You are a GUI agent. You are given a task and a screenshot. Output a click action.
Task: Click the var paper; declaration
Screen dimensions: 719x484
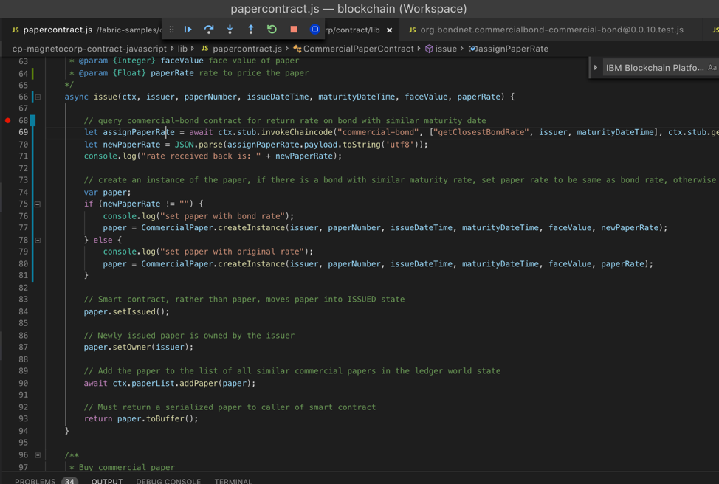(107, 192)
